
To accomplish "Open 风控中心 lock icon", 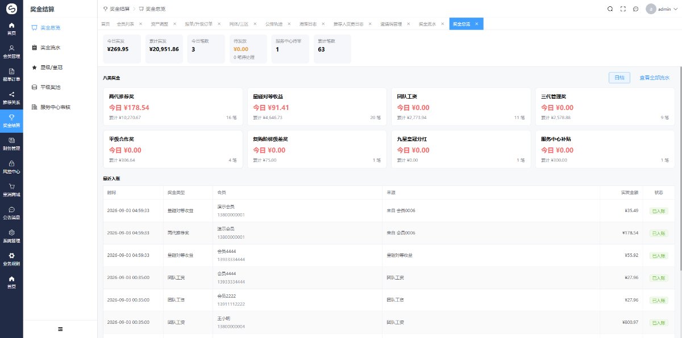I will pyautogui.click(x=11, y=163).
